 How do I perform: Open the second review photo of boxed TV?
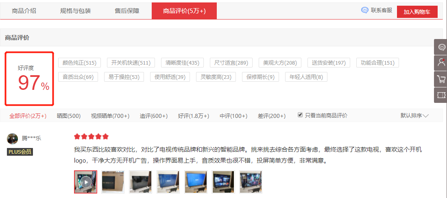pyautogui.click(x=113, y=182)
